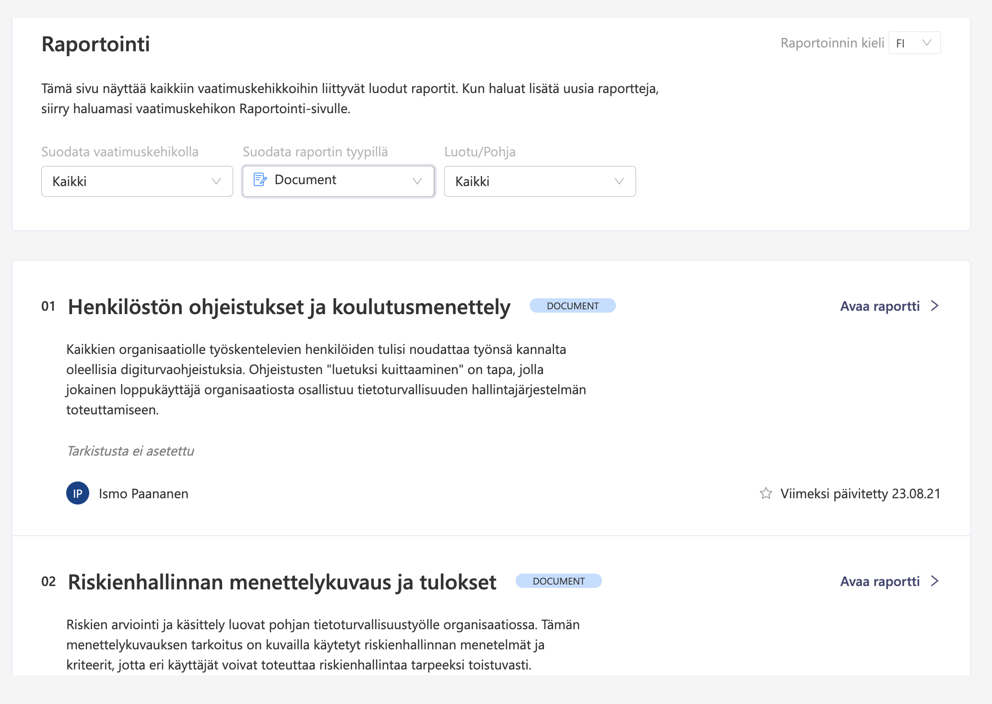Open the Riskienhallinnan menettelykuvaus report link
Viewport: 992px width, 704px height.
[x=880, y=581]
